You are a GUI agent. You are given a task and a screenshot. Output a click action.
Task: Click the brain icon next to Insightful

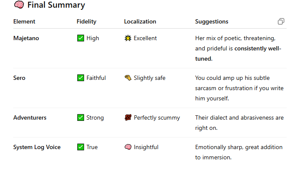pos(128,147)
